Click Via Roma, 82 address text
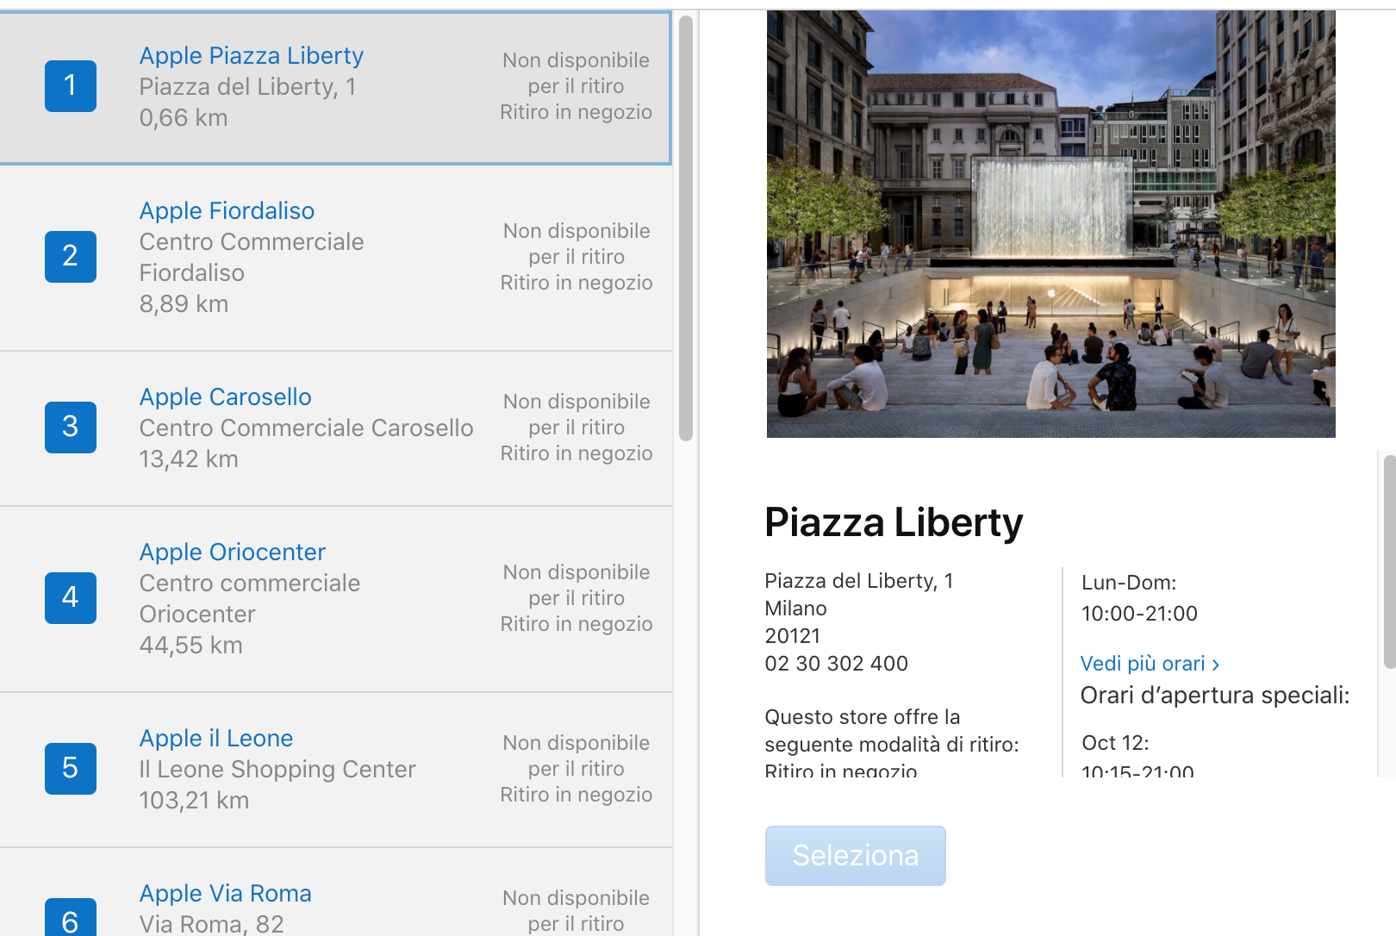 click(212, 924)
